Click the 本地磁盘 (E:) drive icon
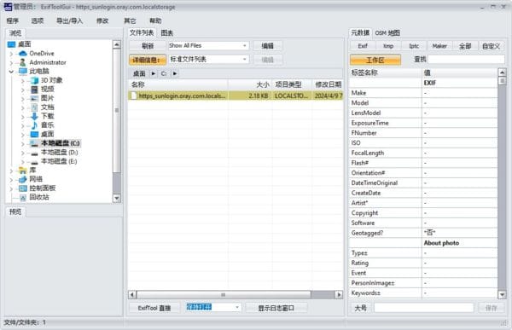The width and height of the screenshot is (512, 330). tap(34, 161)
